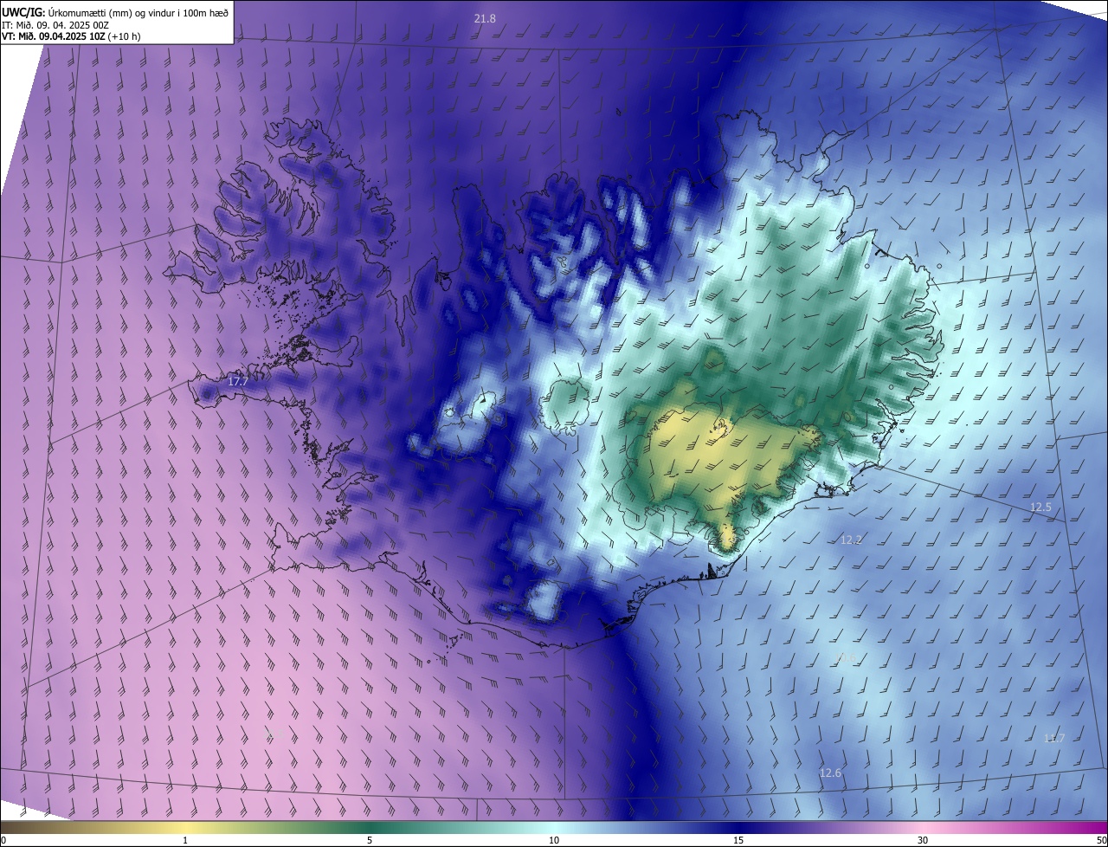
Task: Click the 15 tick label on the color scale
Action: [x=738, y=840]
